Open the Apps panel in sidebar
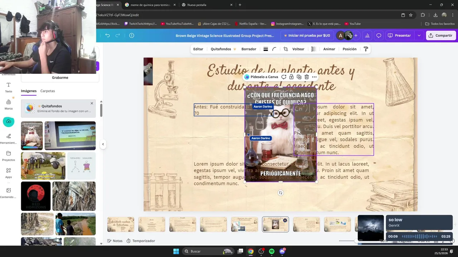The width and height of the screenshot is (458, 257). pyautogui.click(x=9, y=173)
